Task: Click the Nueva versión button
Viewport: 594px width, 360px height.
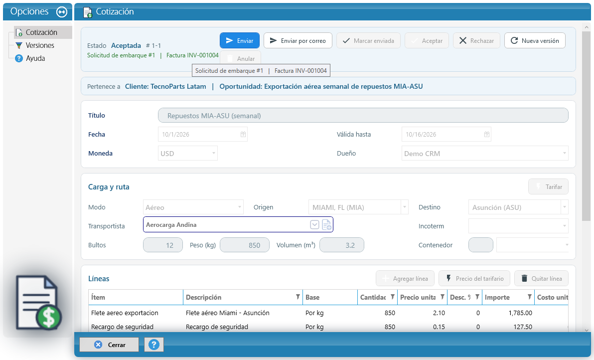Action: click(x=535, y=40)
